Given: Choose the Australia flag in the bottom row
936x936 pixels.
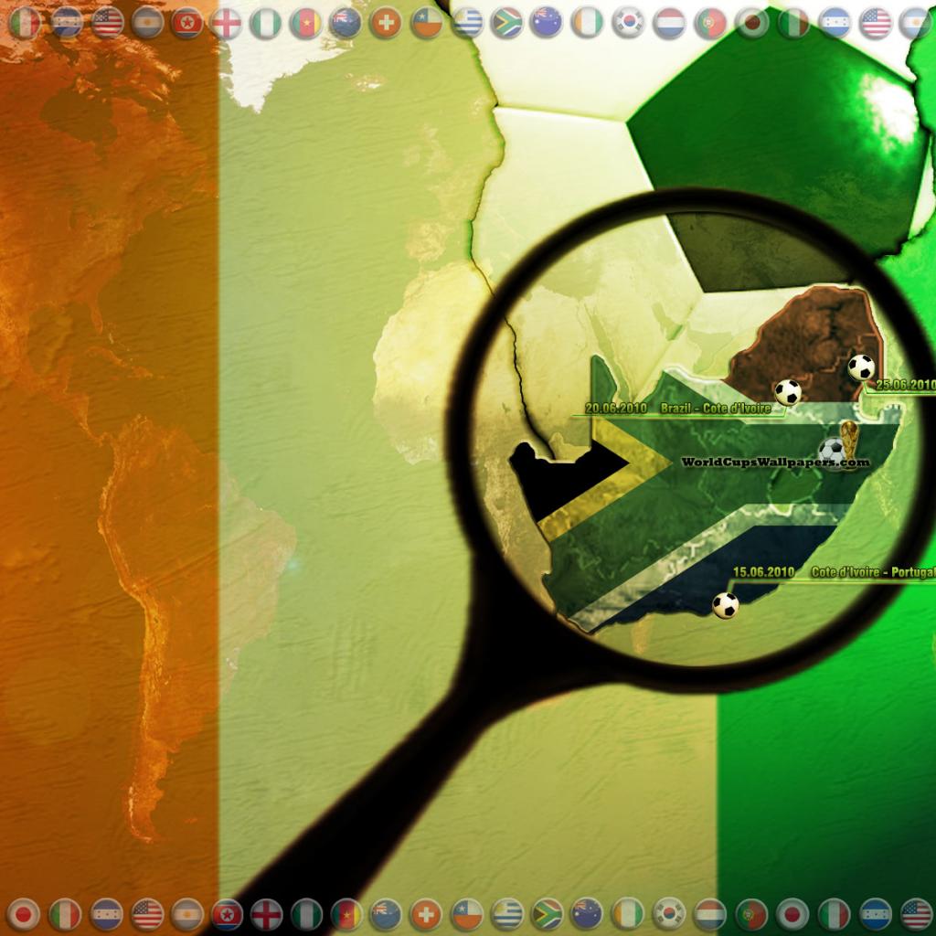Looking at the screenshot, I should (x=586, y=913).
